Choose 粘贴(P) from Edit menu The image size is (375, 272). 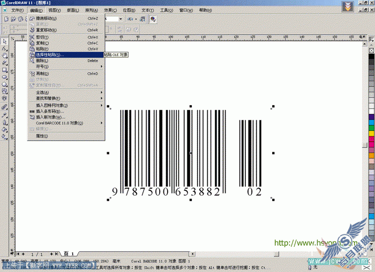click(x=66, y=49)
